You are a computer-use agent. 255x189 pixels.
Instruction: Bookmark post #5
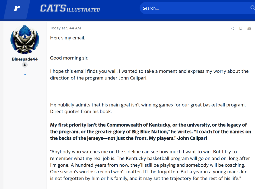(x=241, y=29)
